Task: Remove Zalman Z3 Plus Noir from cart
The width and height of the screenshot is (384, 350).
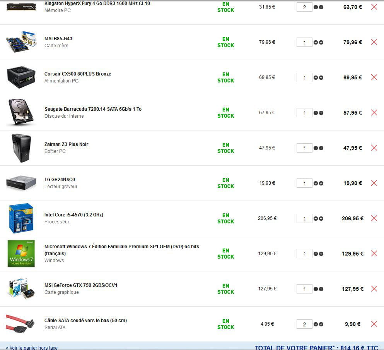Action: tap(374, 148)
